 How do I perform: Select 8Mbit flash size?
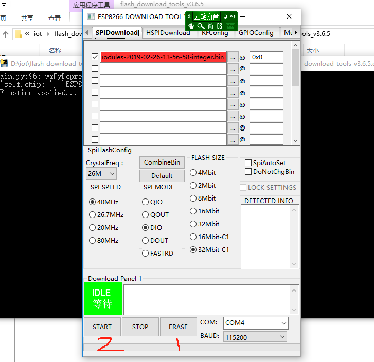point(193,198)
